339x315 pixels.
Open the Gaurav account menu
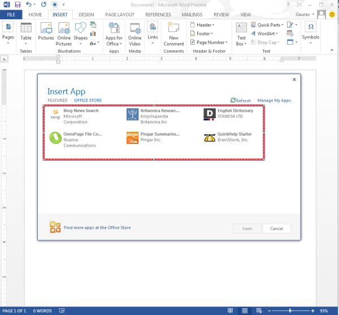(305, 14)
